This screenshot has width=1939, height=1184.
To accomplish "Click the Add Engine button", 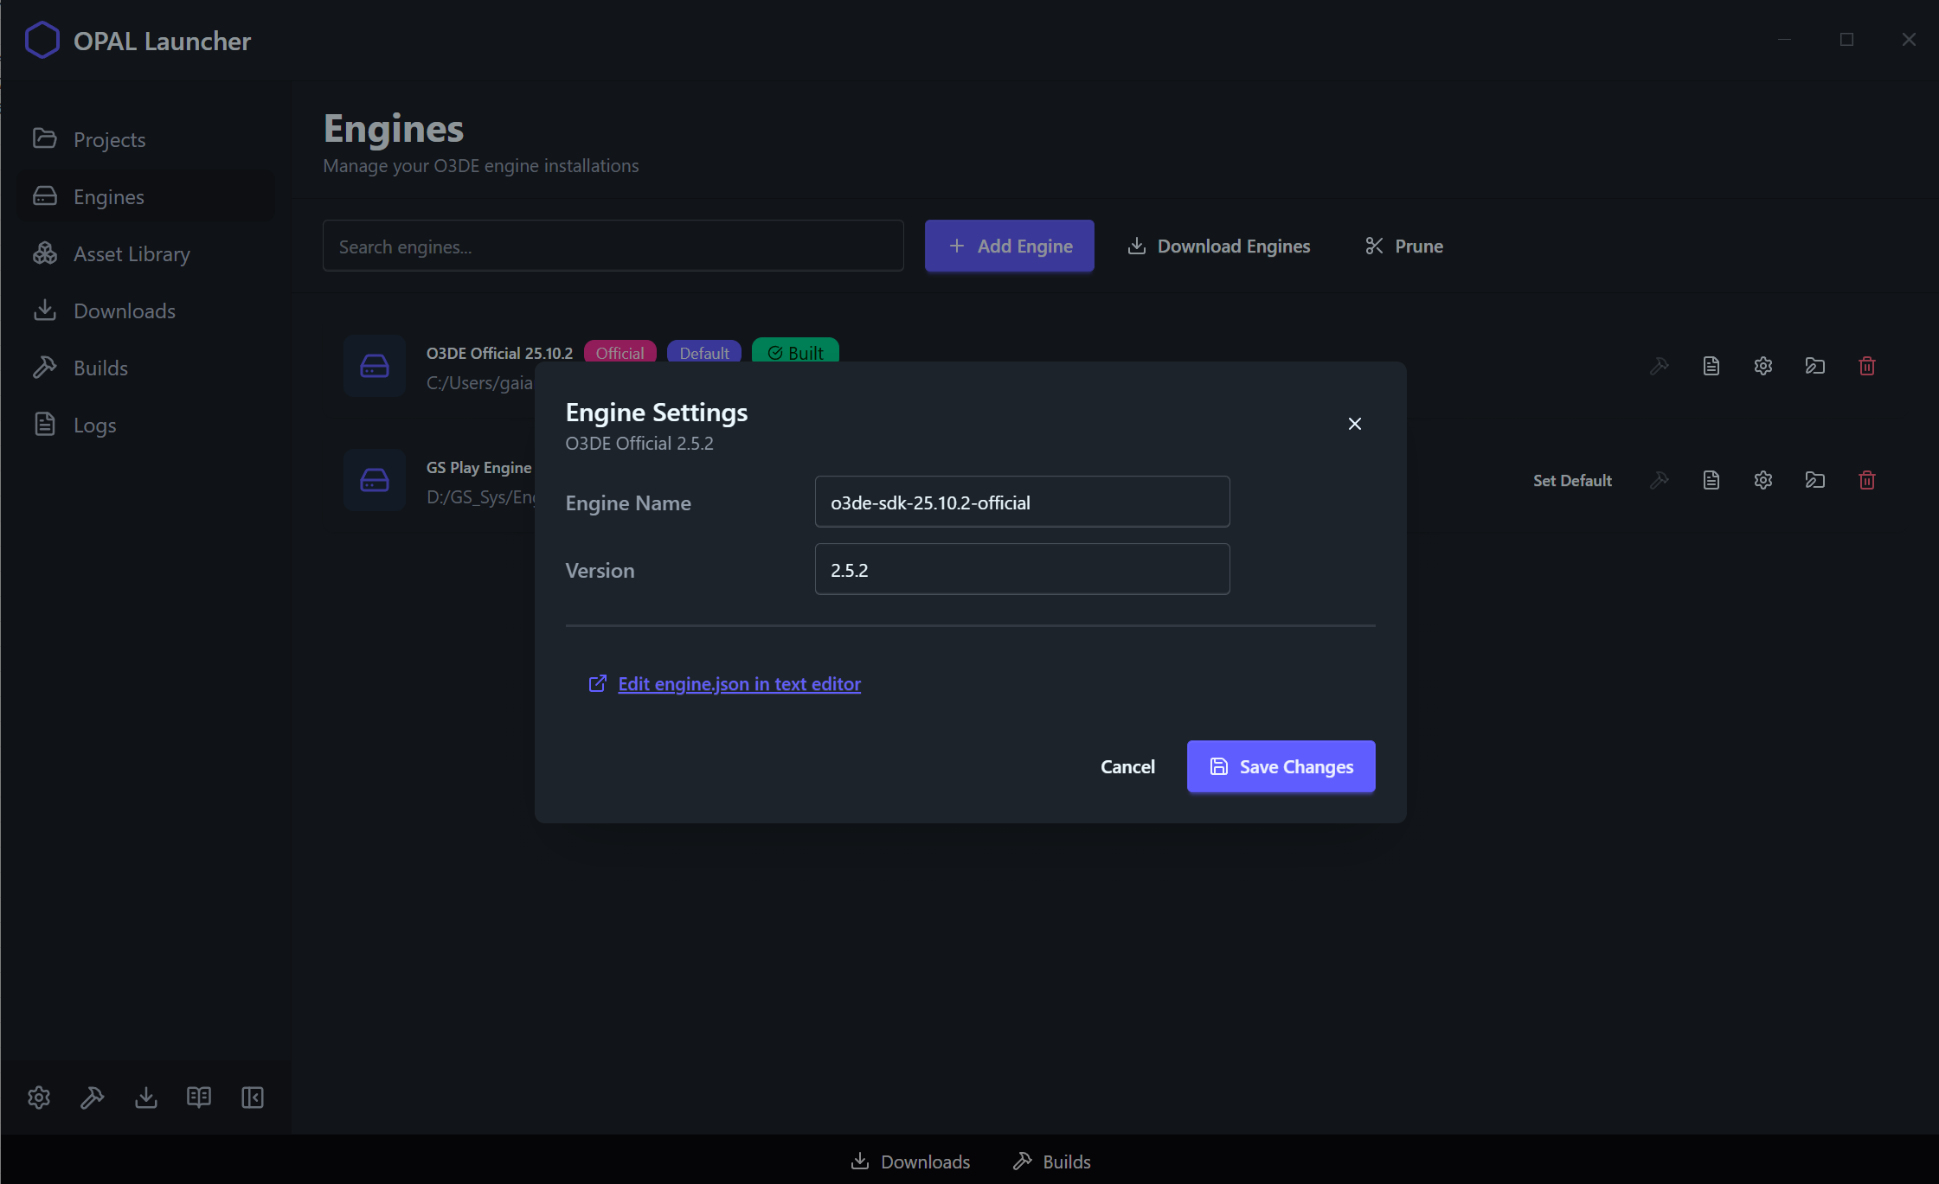I will pyautogui.click(x=1009, y=246).
